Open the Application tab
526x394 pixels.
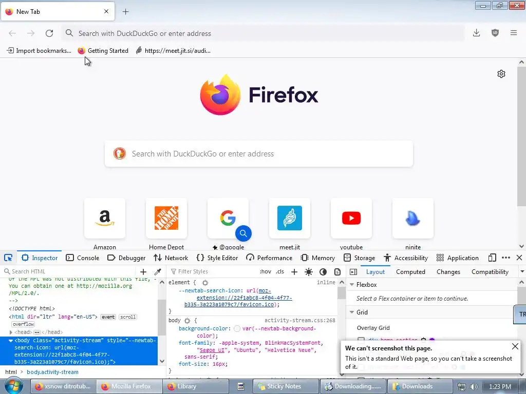tap(457, 258)
